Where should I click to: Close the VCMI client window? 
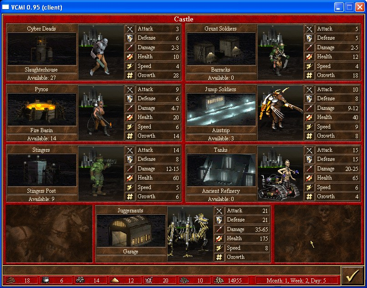[x=360, y=7]
